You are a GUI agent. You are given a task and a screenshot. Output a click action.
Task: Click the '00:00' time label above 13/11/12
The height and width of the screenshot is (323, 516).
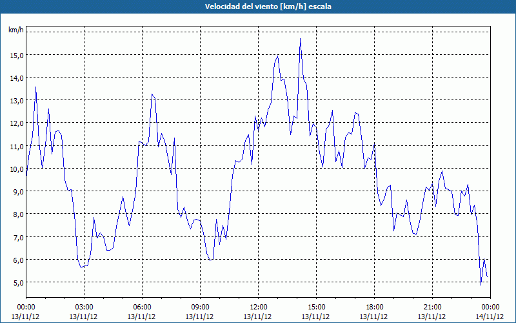[x=26, y=307]
